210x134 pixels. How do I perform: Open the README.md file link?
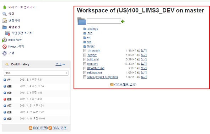tap(96, 68)
